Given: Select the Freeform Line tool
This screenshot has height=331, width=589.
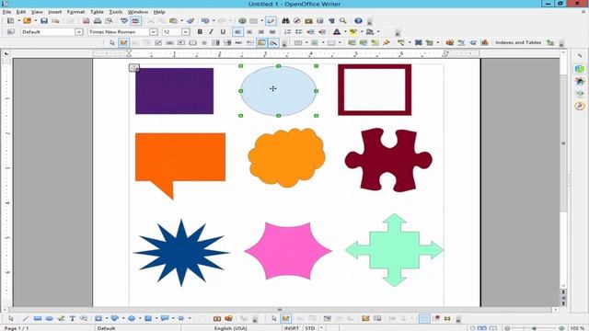Looking at the screenshot, I should click(61, 319).
